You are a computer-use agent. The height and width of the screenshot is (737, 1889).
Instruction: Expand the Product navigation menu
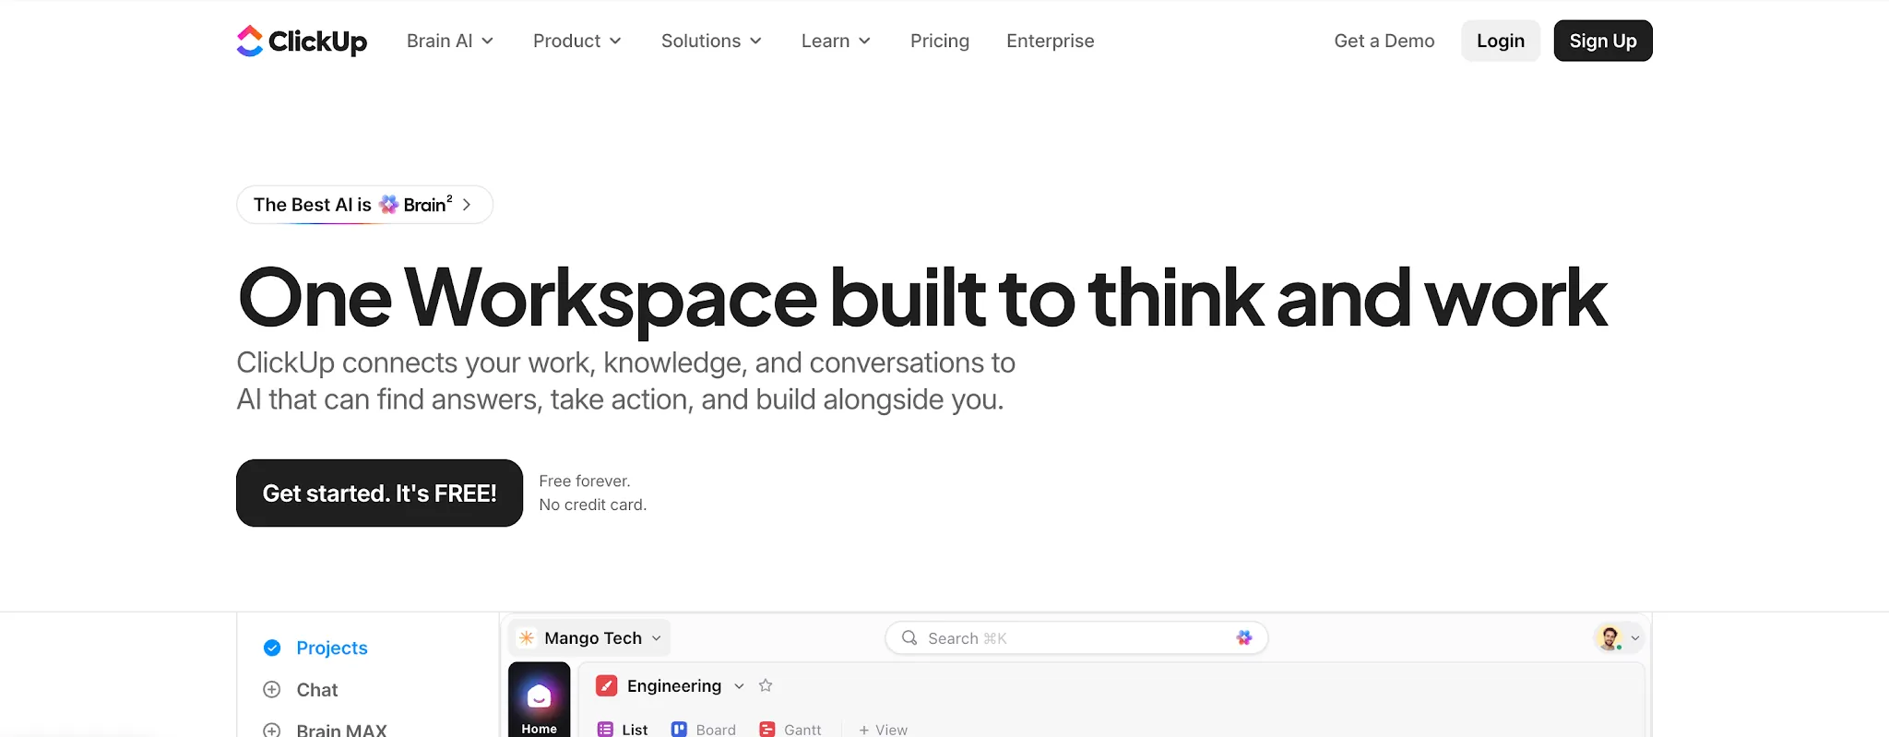tap(577, 41)
